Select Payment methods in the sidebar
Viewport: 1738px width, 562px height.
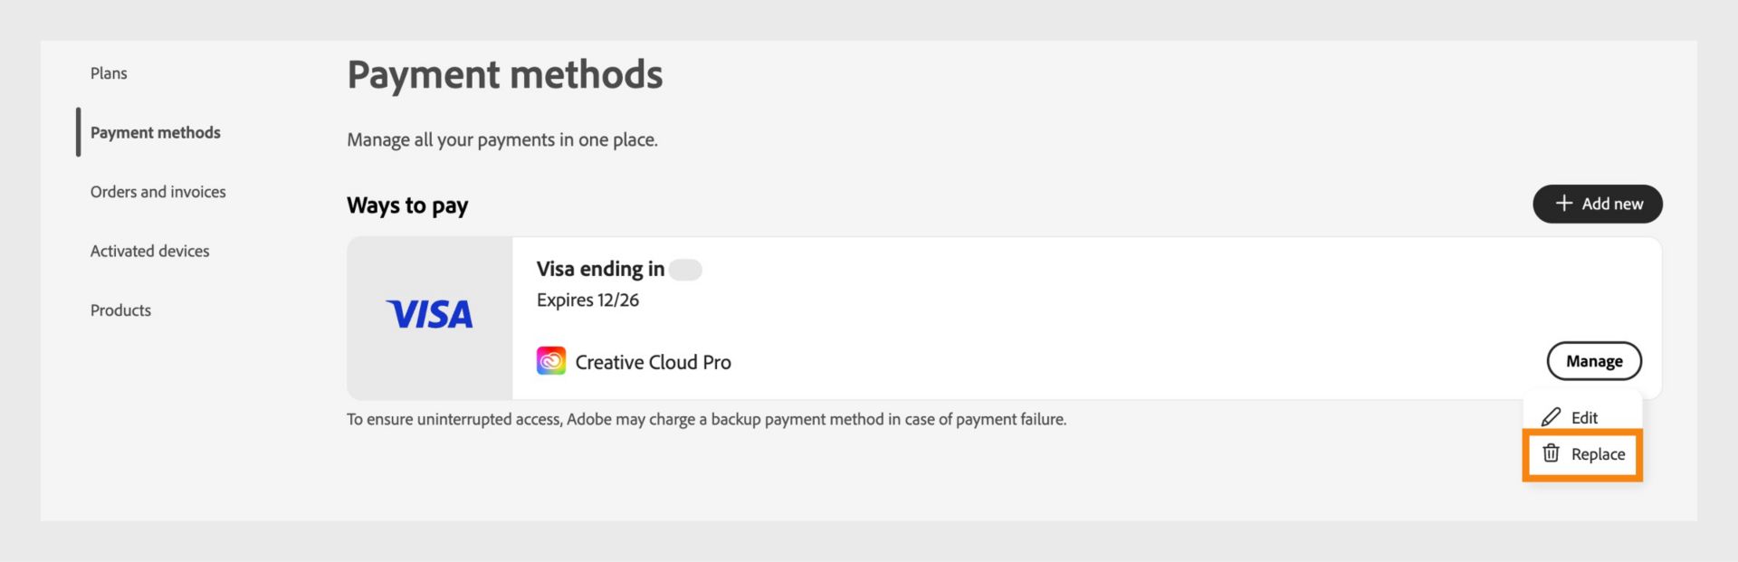(155, 132)
